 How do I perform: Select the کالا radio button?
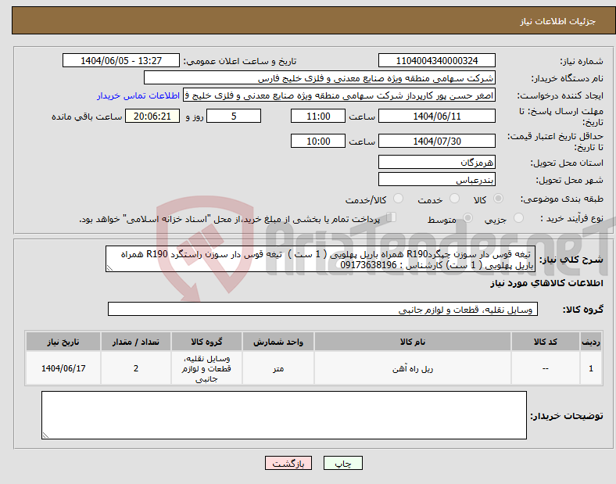[498, 199]
